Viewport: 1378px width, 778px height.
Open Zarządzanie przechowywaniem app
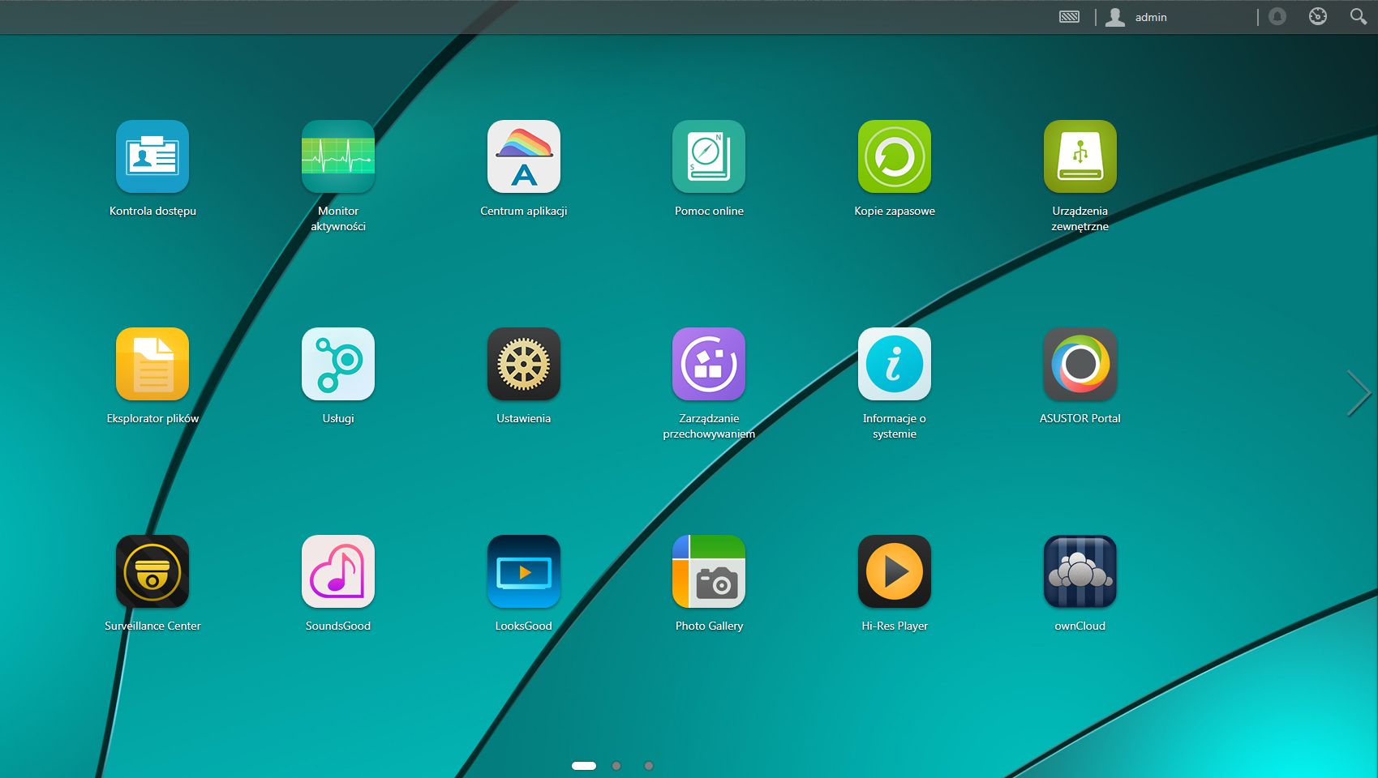point(709,364)
